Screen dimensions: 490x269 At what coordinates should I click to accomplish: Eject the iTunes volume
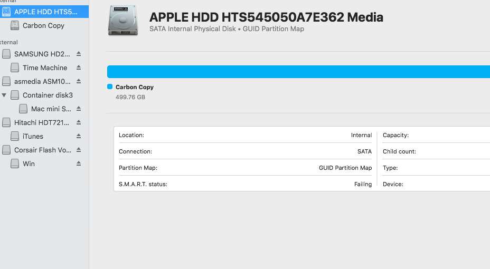click(79, 136)
